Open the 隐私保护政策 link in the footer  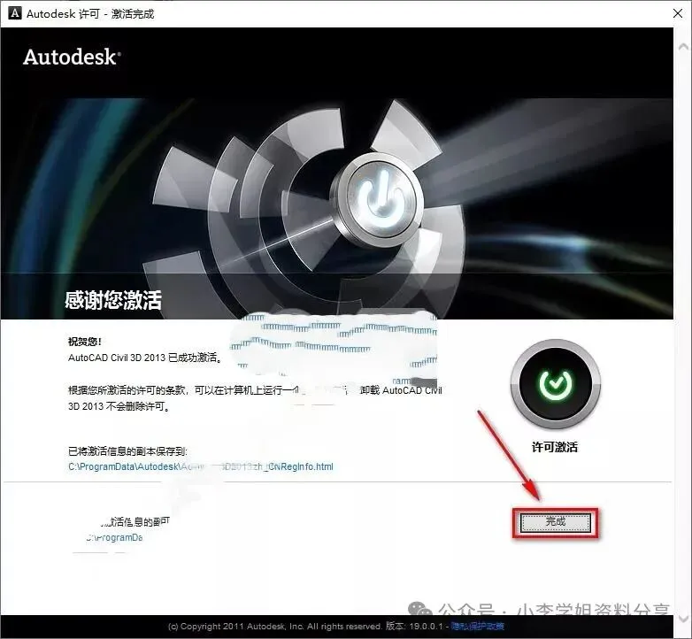tap(478, 627)
